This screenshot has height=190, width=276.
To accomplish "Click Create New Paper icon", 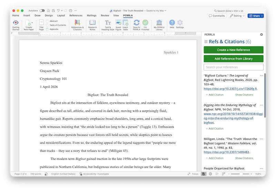I will [x=28, y=22].
